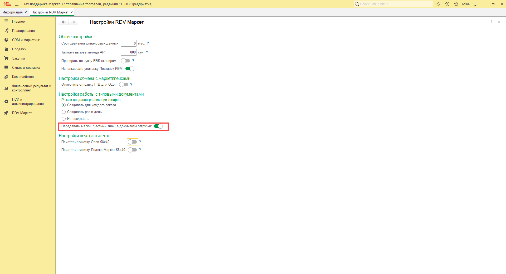Viewport: 506px width, 274px height.
Task: Focus the Срок хранения финансовых данных field
Action: pos(129,43)
